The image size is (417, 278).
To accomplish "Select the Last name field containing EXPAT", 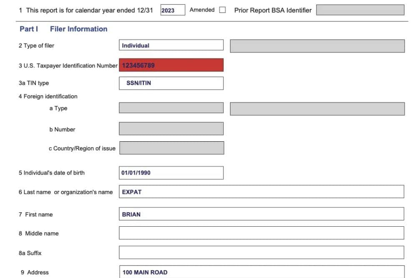I will tap(261, 192).
